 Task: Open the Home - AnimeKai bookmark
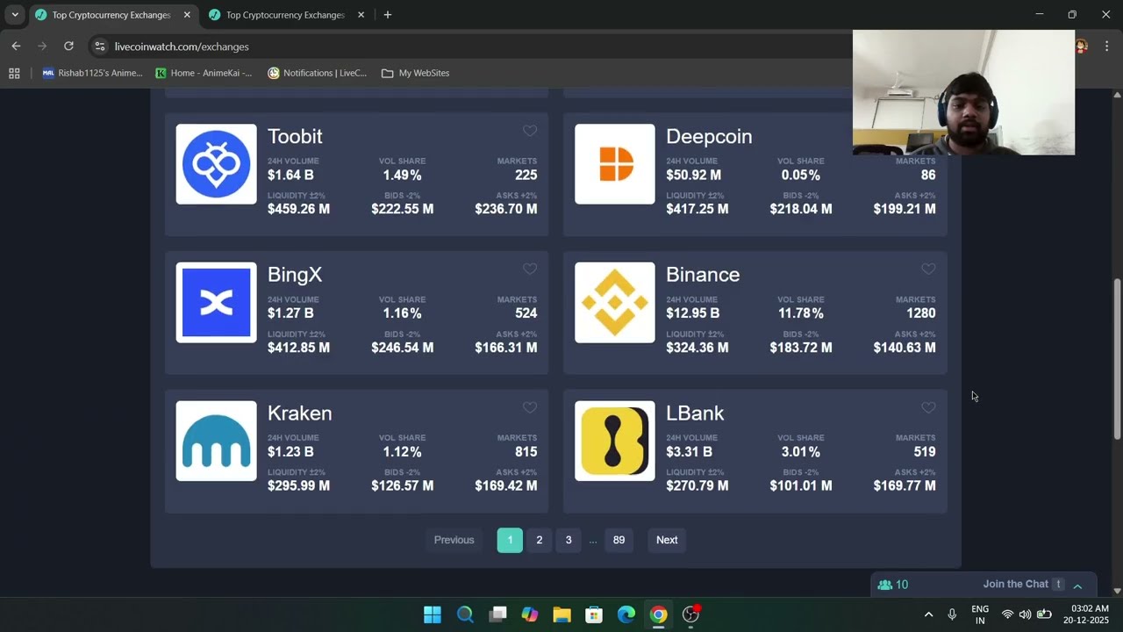(204, 73)
